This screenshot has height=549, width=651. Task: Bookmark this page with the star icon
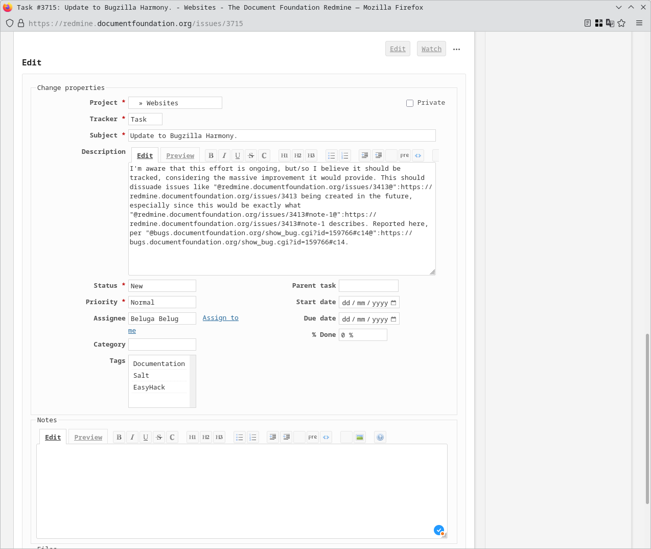click(621, 23)
